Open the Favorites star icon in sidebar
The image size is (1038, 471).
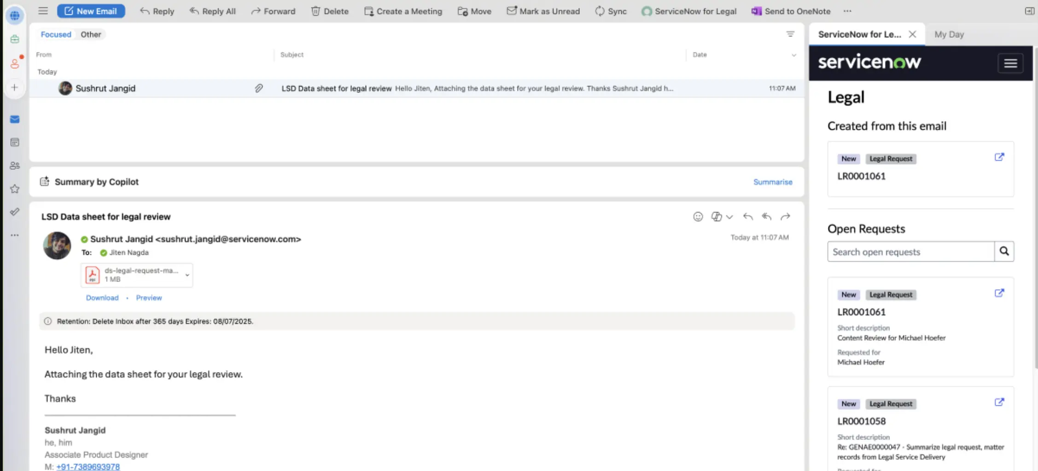[x=15, y=189]
